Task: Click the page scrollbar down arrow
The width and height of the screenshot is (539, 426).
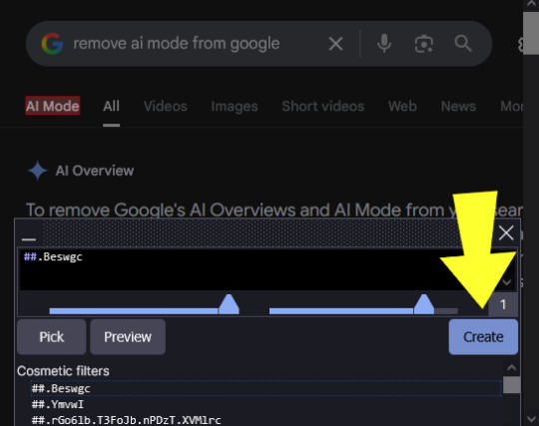Action: tap(531, 419)
